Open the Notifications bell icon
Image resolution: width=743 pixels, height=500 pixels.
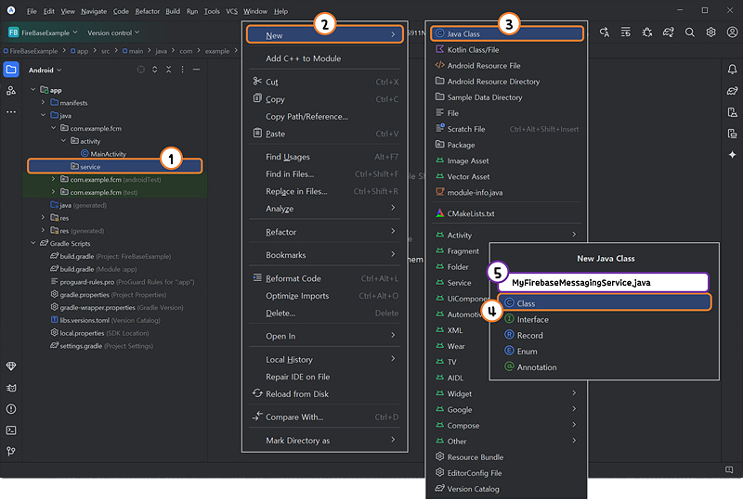[732, 70]
